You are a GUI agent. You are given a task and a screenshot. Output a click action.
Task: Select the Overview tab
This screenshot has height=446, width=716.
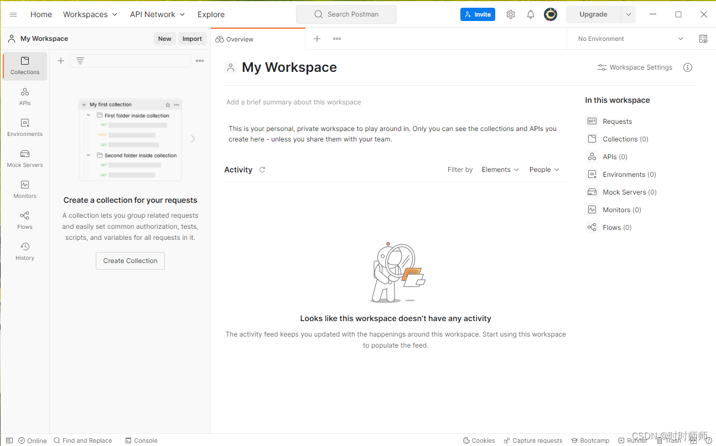click(x=258, y=39)
